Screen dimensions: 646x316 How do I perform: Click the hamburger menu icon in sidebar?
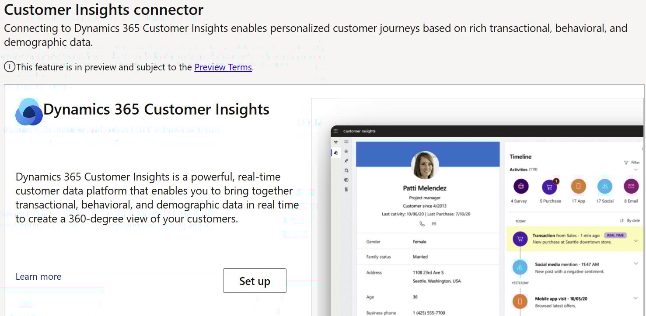346,142
